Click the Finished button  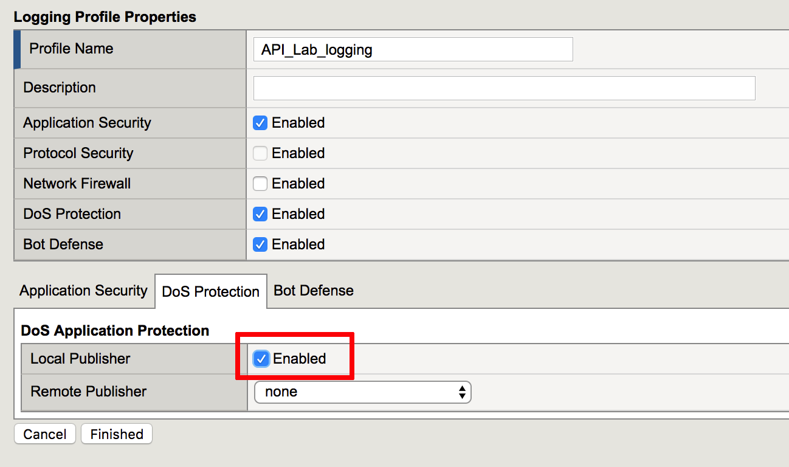pyautogui.click(x=117, y=434)
